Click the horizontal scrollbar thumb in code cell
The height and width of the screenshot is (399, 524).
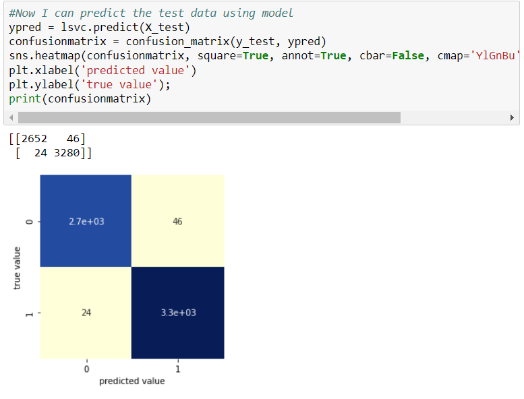[x=209, y=117]
